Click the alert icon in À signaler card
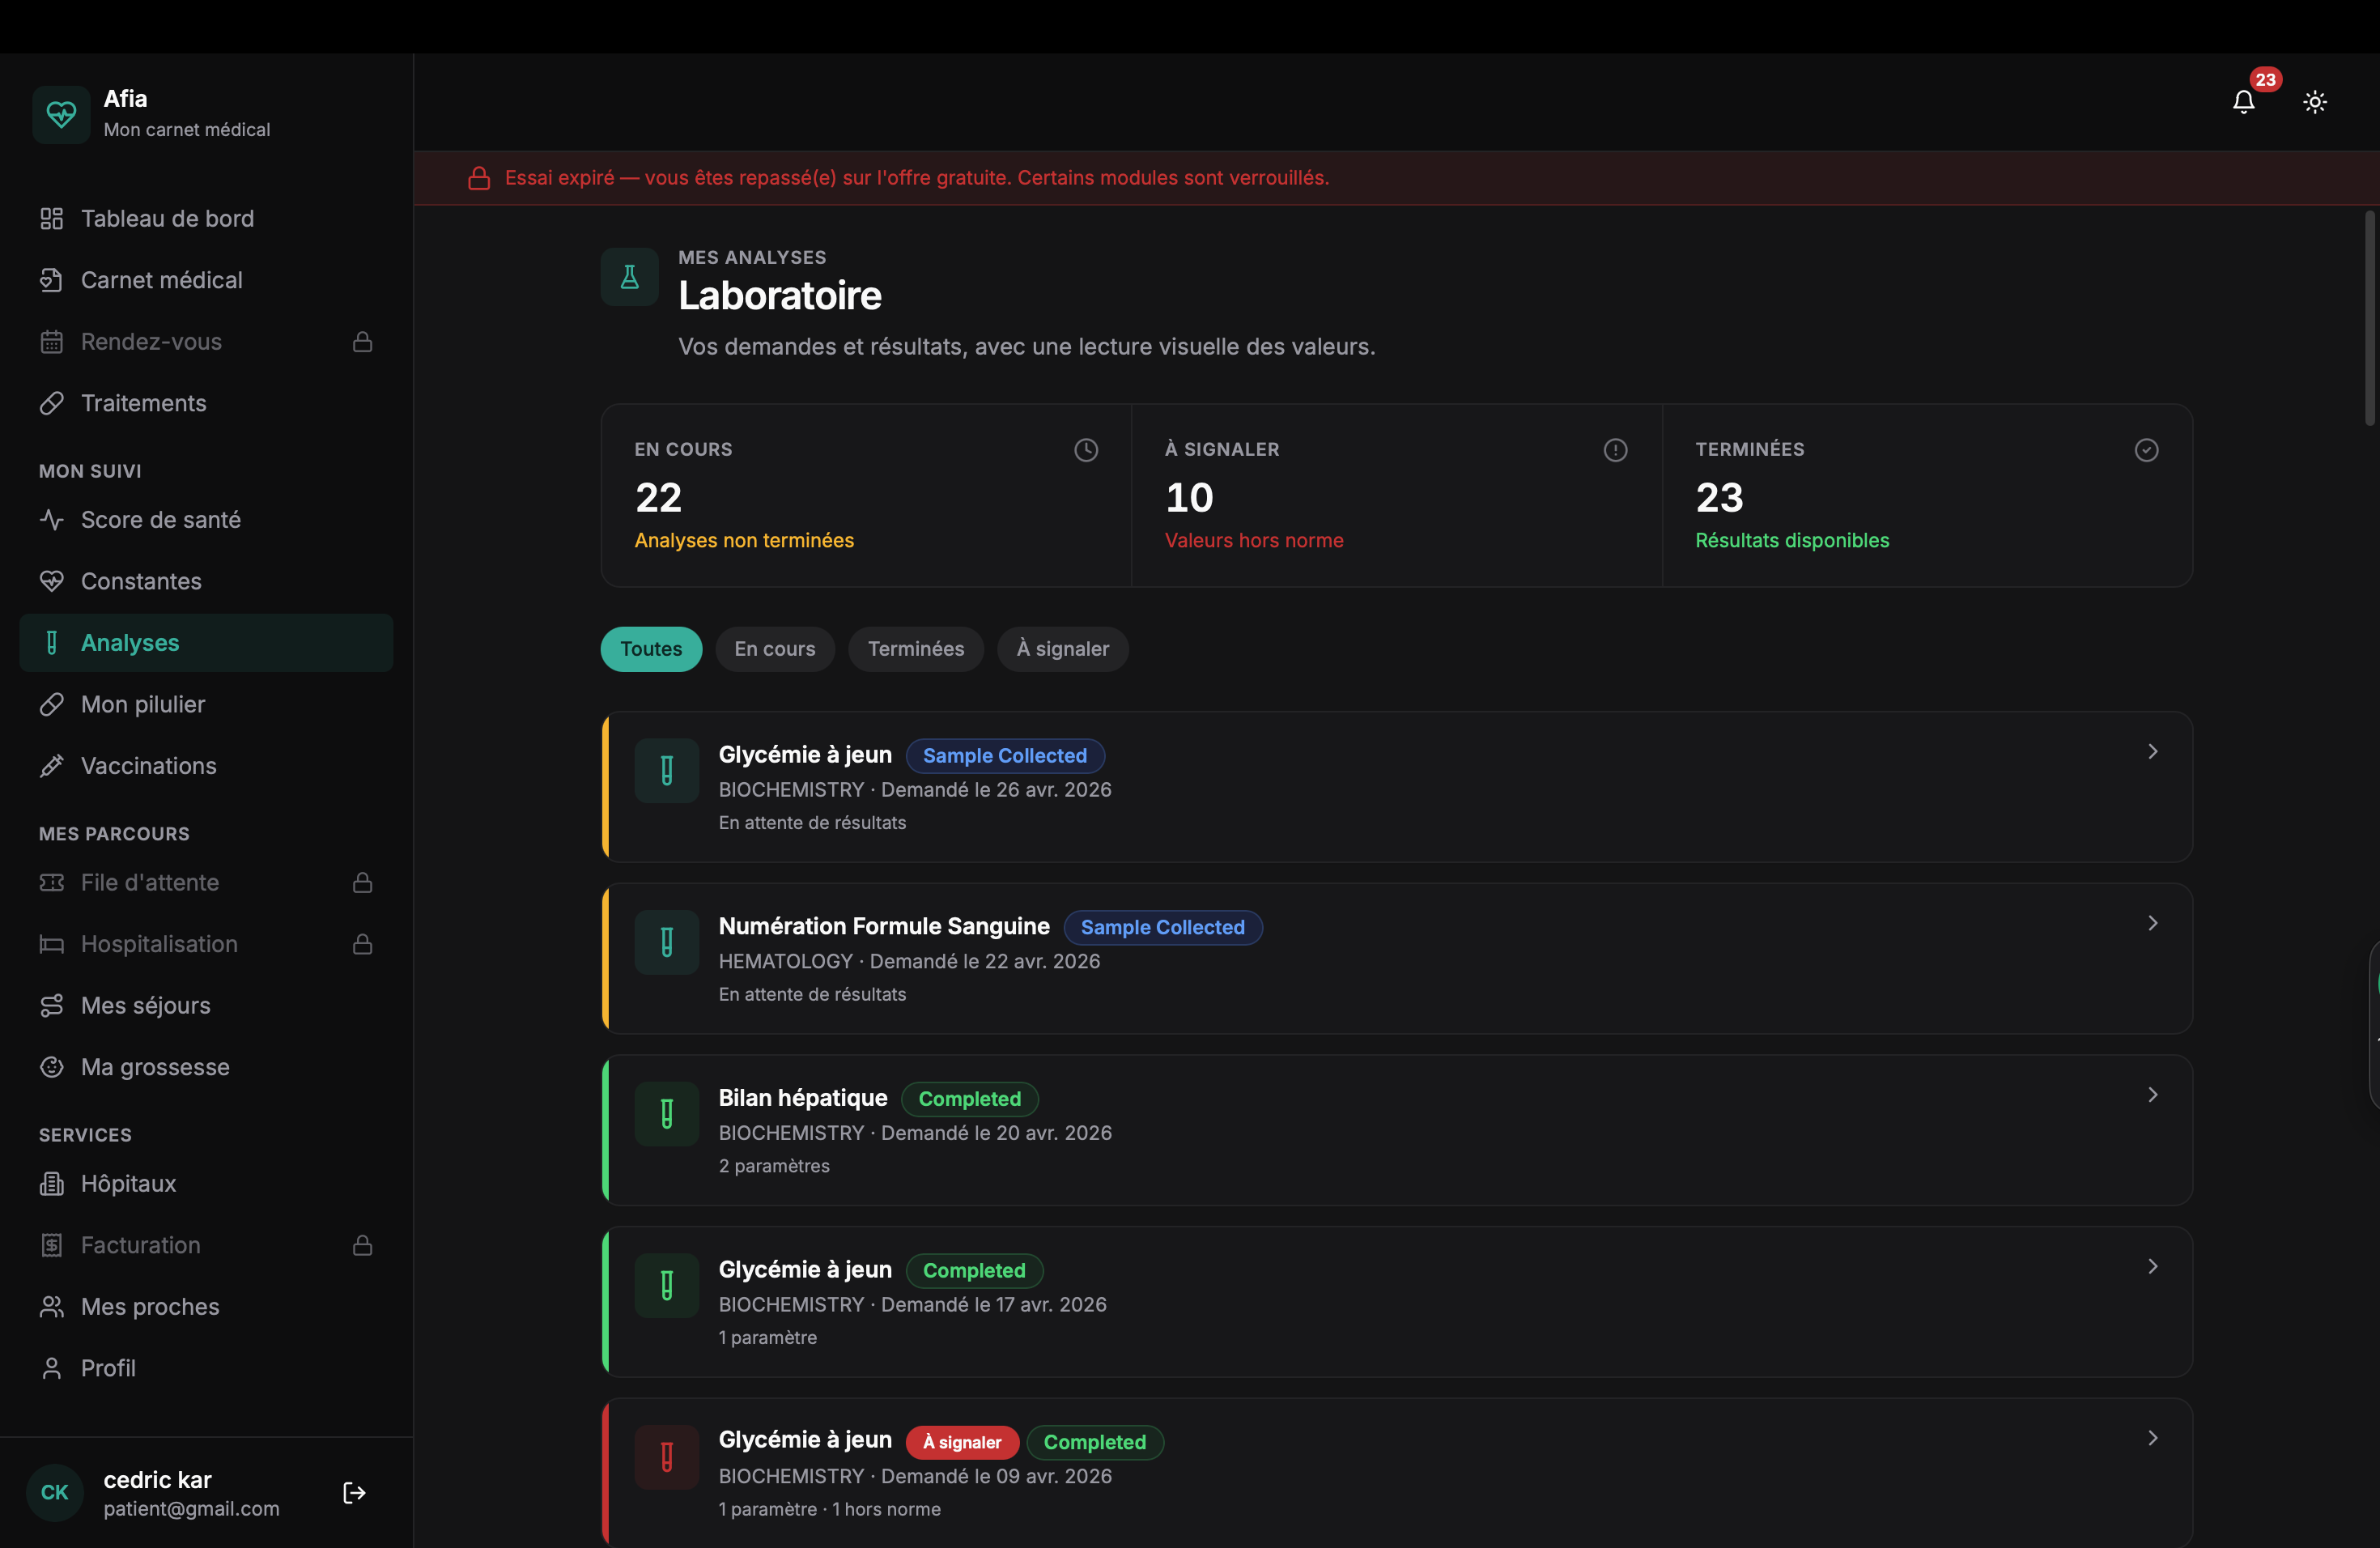2380x1548 pixels. pyautogui.click(x=1615, y=450)
